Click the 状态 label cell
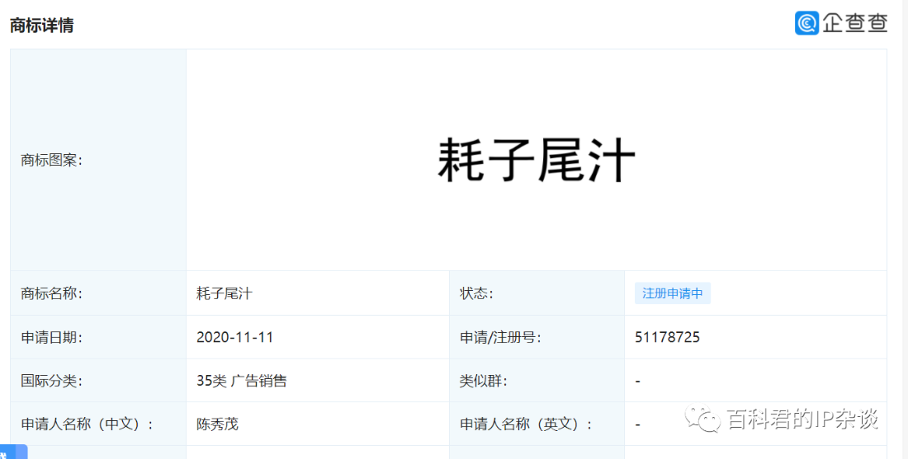The width and height of the screenshot is (908, 459). click(x=537, y=293)
